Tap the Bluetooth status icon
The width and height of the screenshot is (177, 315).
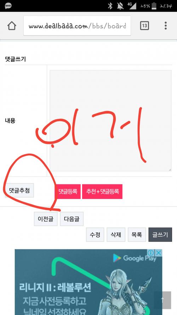110,6
